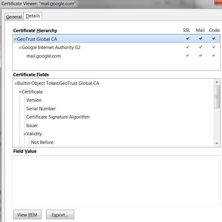Click the Certificate Hierarchy label
Image resolution: width=222 pixels, height=222 pixels.
click(x=35, y=31)
